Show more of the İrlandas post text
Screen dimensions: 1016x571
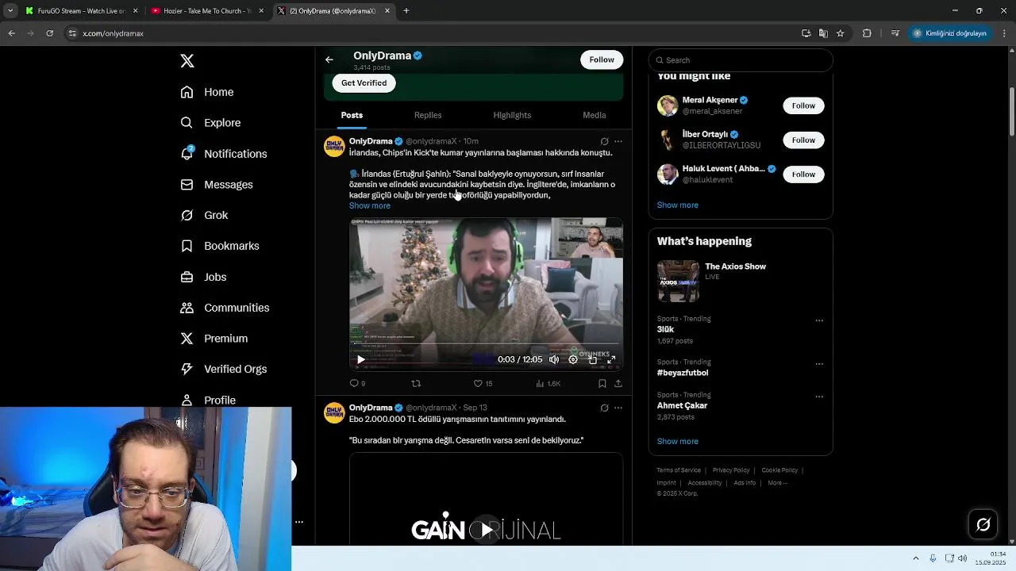pos(370,205)
